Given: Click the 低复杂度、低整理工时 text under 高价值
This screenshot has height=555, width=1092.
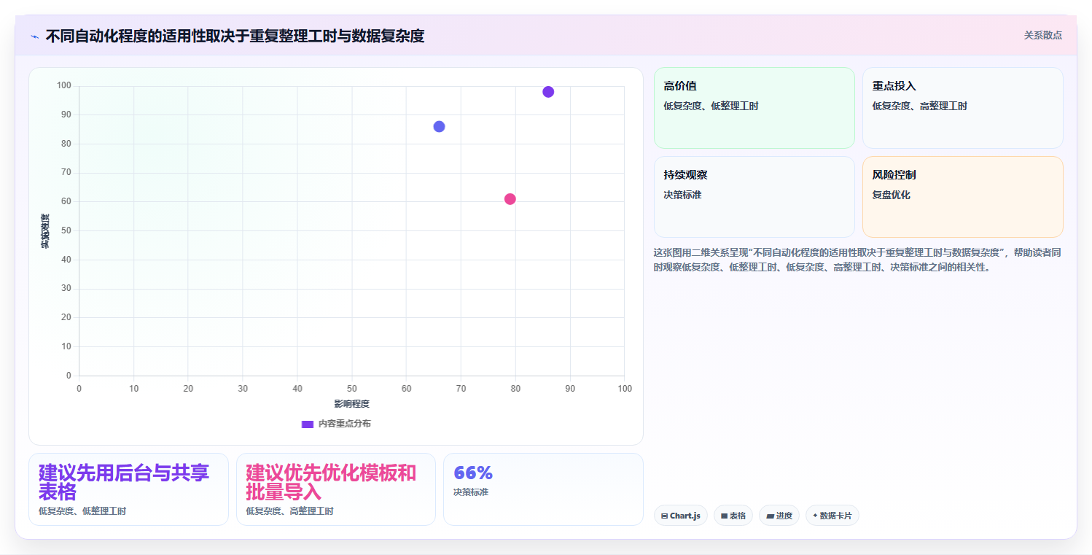Looking at the screenshot, I should click(711, 106).
